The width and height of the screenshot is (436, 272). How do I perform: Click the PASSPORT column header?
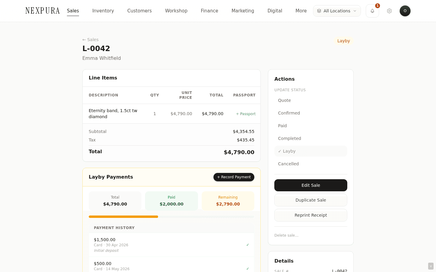coord(244,95)
